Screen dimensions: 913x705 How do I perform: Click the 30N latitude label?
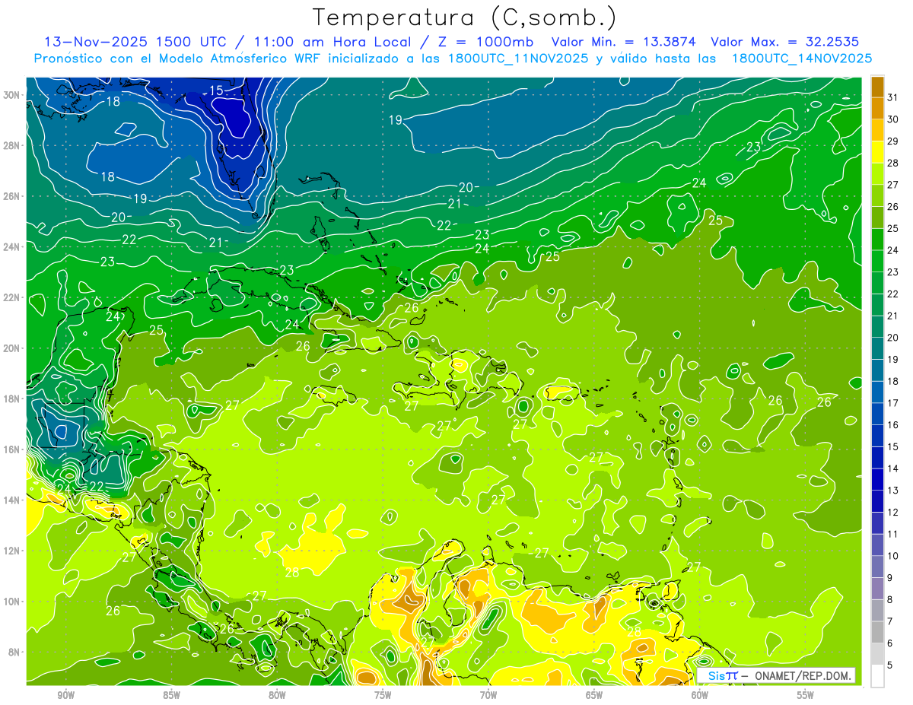click(x=12, y=95)
